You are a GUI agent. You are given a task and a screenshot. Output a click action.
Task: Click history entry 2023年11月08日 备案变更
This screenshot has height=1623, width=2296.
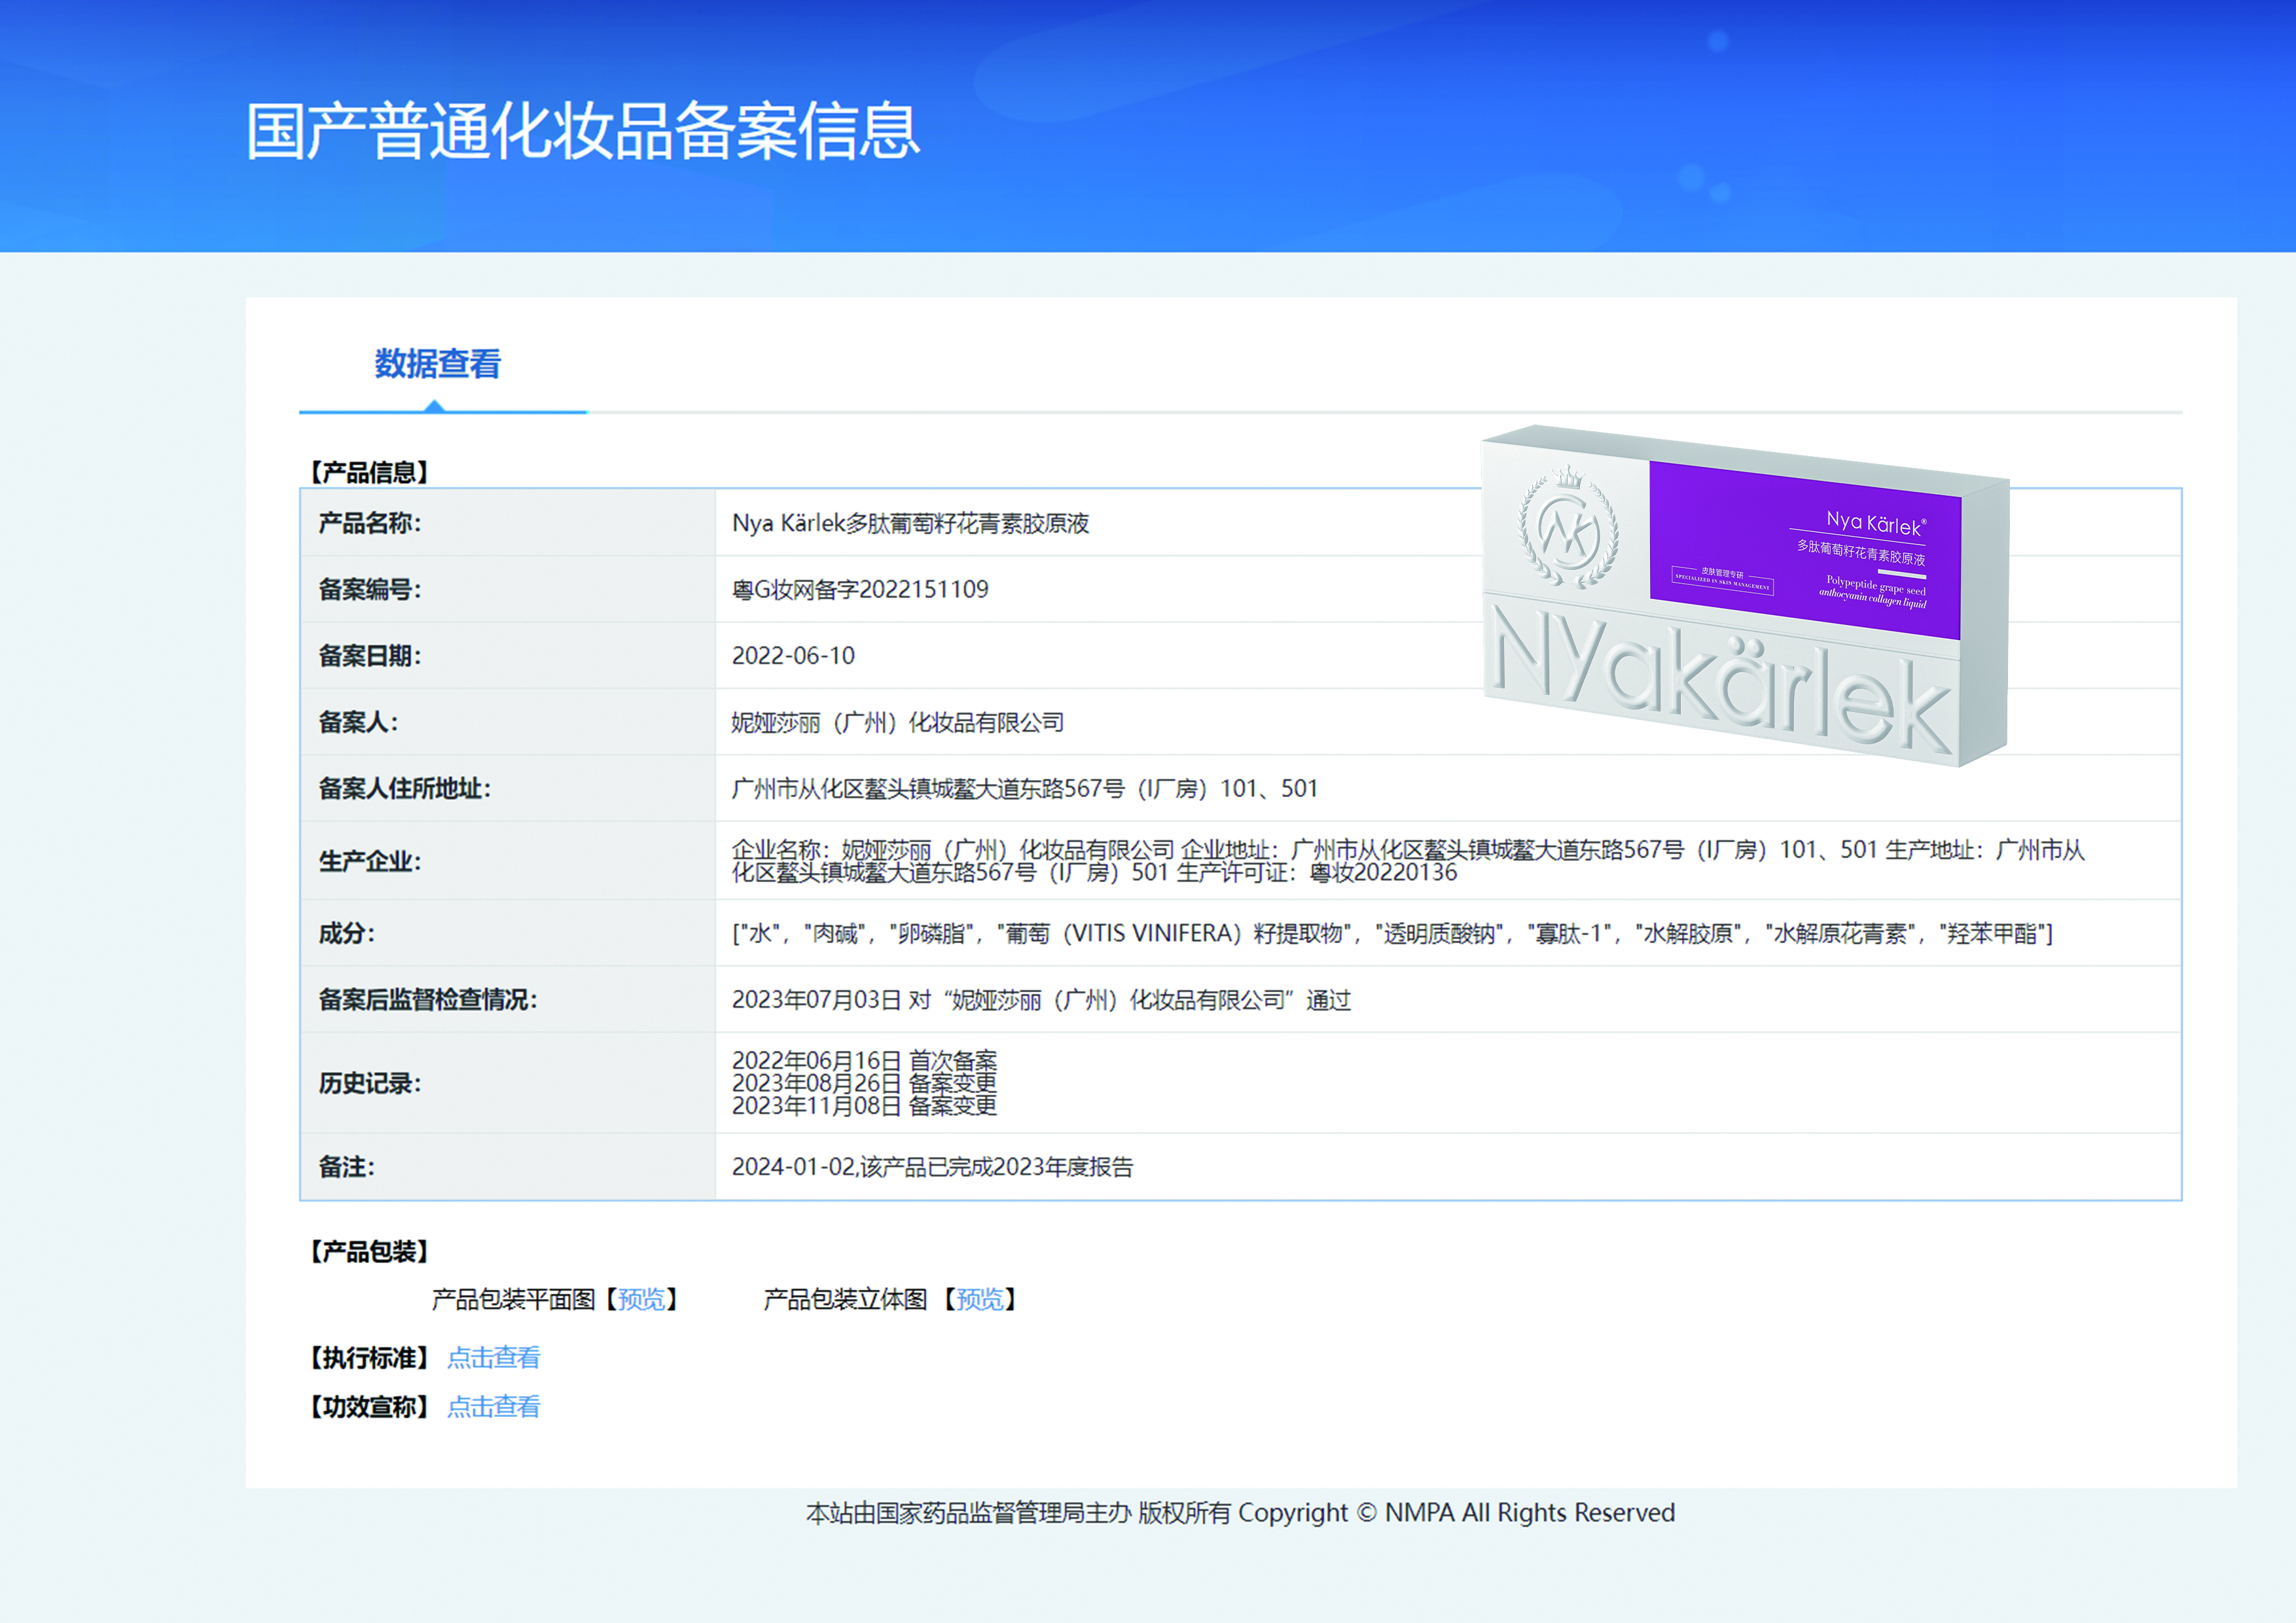point(864,1106)
